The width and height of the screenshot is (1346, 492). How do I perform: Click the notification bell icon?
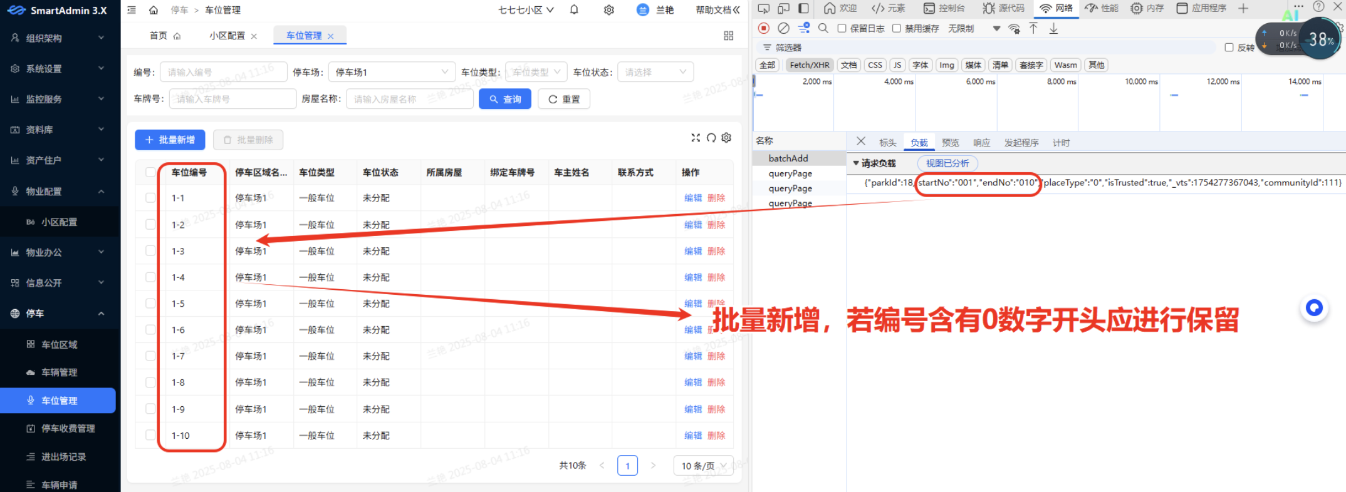pyautogui.click(x=574, y=10)
